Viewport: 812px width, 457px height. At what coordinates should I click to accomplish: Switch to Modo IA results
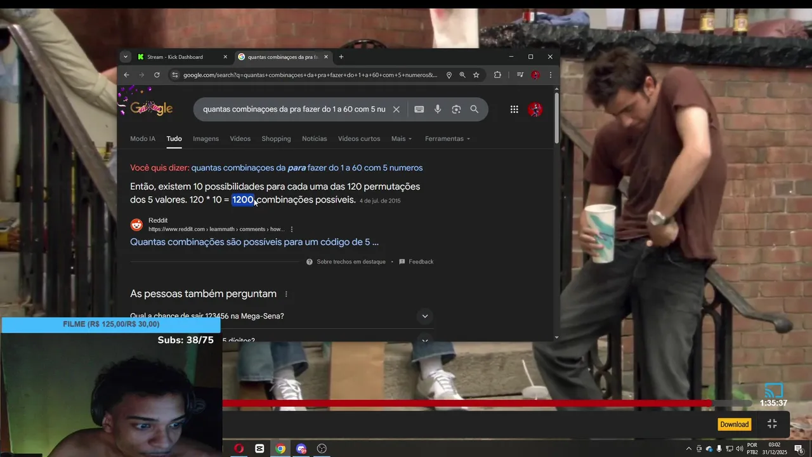coord(143,138)
